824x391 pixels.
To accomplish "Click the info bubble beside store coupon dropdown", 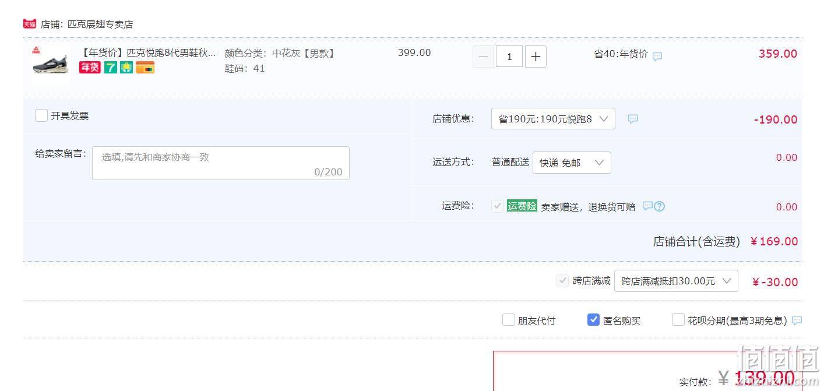I will [633, 119].
